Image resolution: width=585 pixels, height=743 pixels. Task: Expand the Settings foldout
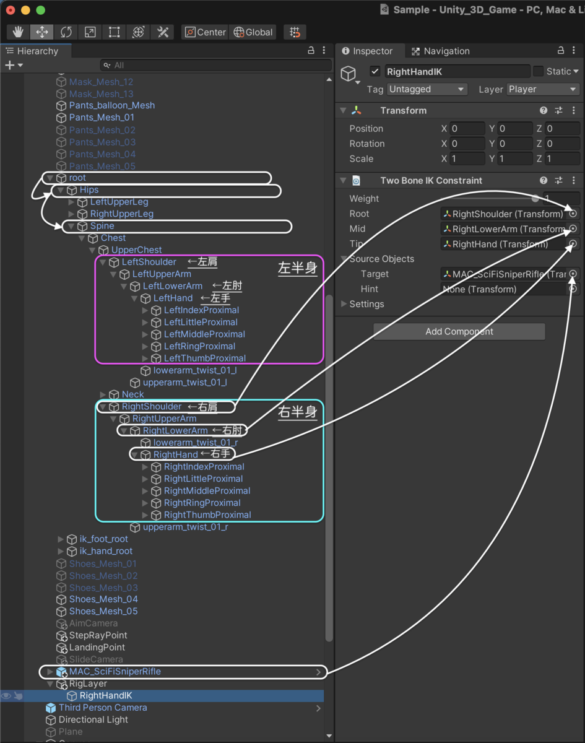coord(344,304)
